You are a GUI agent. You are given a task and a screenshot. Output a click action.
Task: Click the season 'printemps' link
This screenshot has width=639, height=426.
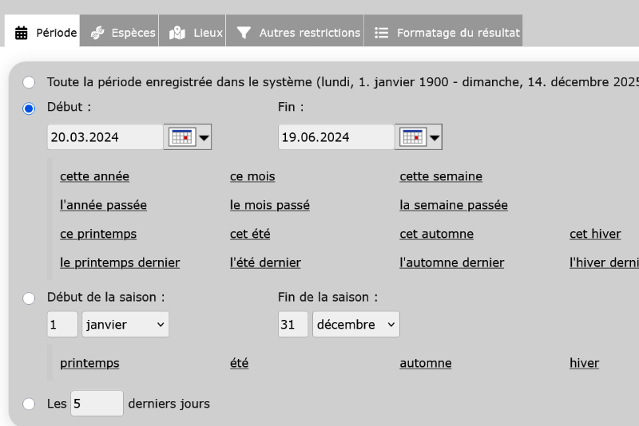[x=89, y=363]
